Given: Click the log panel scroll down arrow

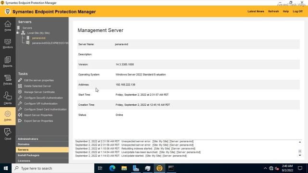Looking at the screenshot, I should pyautogui.click(x=300, y=155).
